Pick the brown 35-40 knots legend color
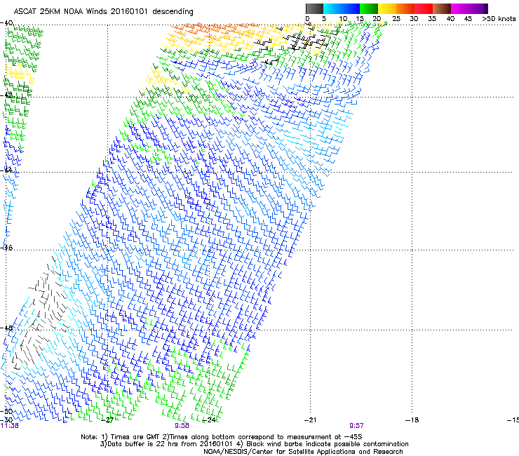 click(x=442, y=8)
